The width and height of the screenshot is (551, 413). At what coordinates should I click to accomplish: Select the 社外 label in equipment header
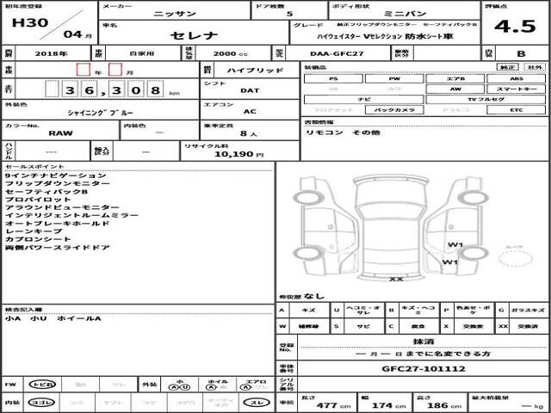[x=534, y=66]
